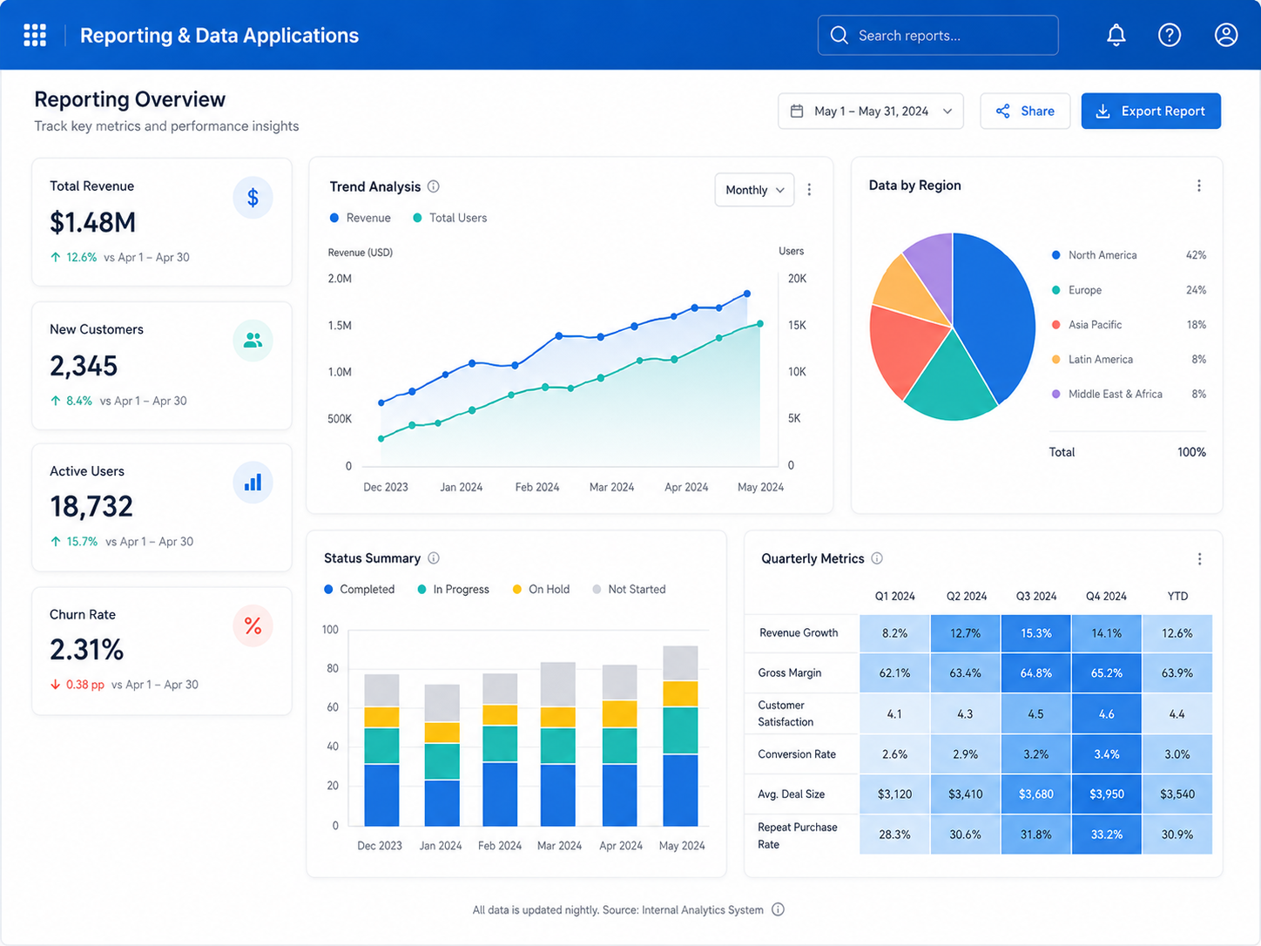Show Status Summary info icon
Screen dimensions: 1261x946
pyautogui.click(x=434, y=558)
